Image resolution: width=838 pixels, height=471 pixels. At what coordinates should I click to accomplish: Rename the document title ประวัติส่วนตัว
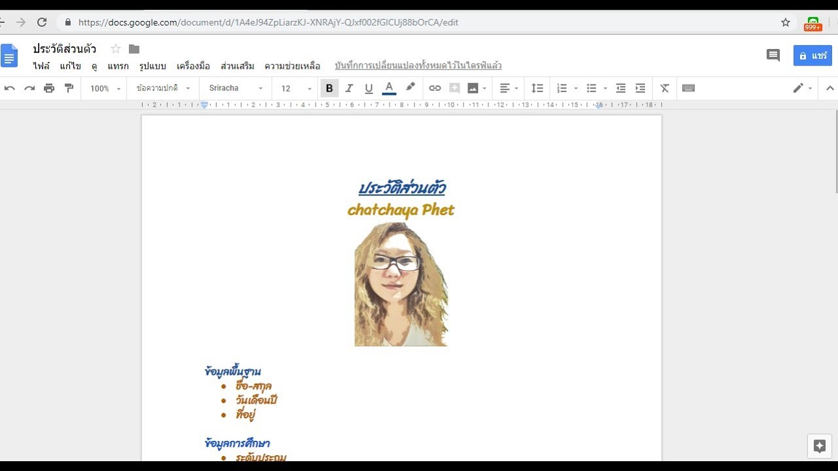(x=64, y=49)
